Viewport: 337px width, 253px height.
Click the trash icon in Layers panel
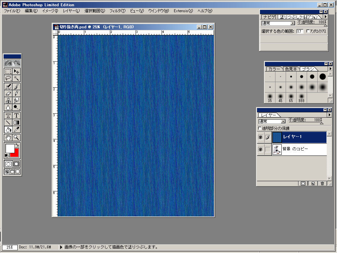coord(322,183)
